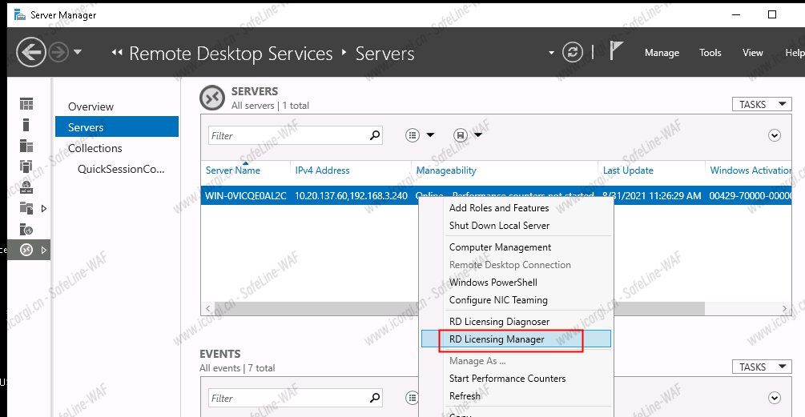The height and width of the screenshot is (417, 805).
Task: Choose Shut Down Local Server
Action: [499, 226]
